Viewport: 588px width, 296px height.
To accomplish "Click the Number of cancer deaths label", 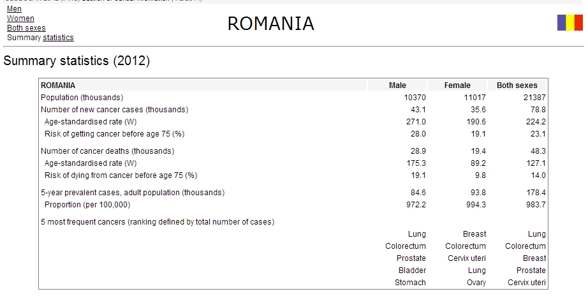I will (x=107, y=151).
